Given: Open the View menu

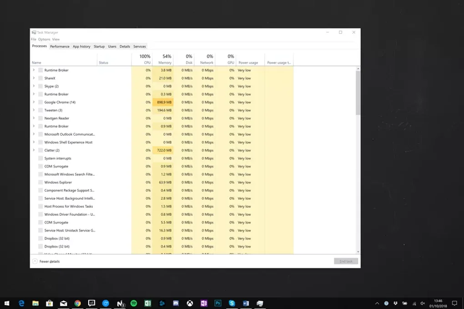Looking at the screenshot, I should pyautogui.click(x=56, y=39).
